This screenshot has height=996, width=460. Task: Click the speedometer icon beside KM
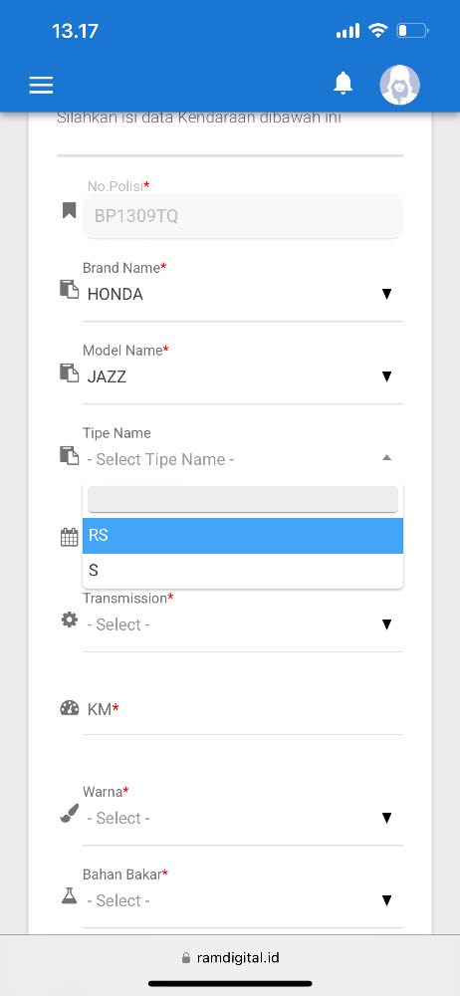click(x=70, y=708)
